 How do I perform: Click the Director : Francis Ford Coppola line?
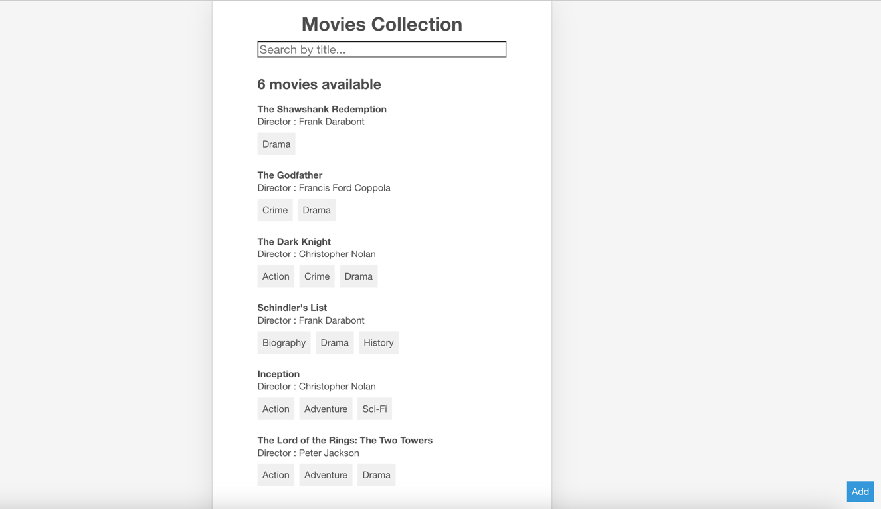pos(324,188)
